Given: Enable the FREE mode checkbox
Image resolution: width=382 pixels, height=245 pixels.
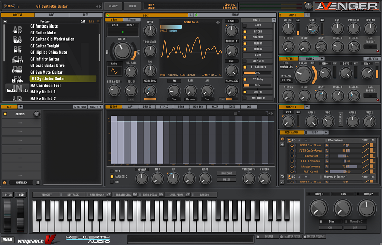Looking at the screenshot, I should click(112, 171).
